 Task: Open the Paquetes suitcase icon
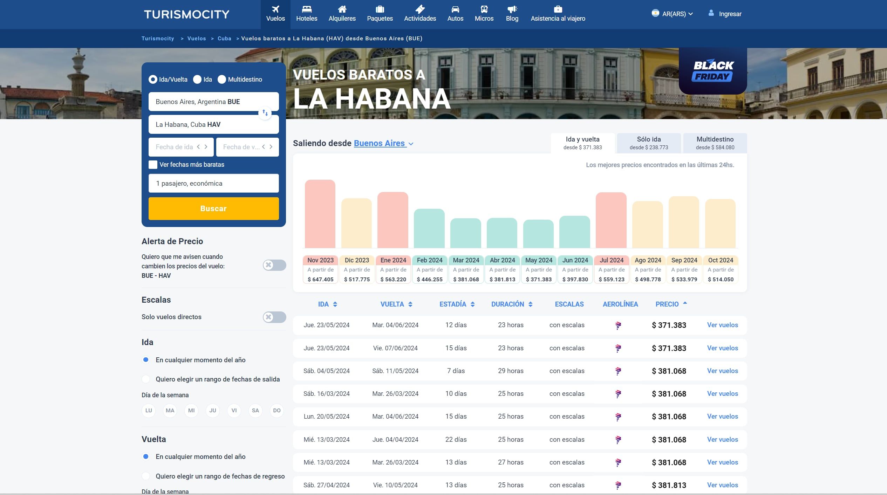click(x=380, y=9)
